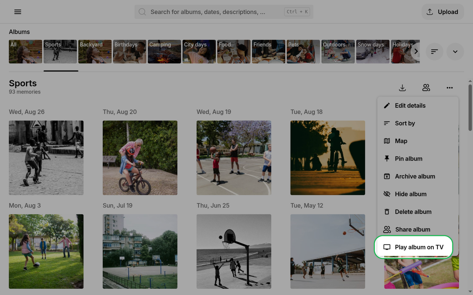Select Hide album menu entry
473x295 pixels.
pyautogui.click(x=418, y=194)
